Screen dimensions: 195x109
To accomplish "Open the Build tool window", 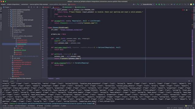I will [64, 106].
